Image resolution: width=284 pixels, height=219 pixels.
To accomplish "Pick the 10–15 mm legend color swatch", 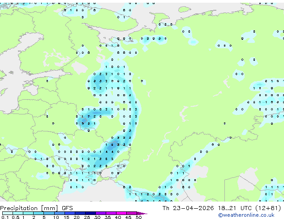I will [x=59, y=213].
